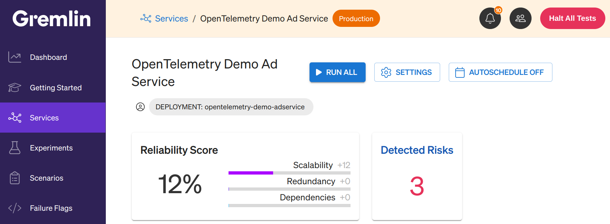The image size is (610, 224).
Task: Open the Dashboard chart icon
Action: (x=15, y=57)
